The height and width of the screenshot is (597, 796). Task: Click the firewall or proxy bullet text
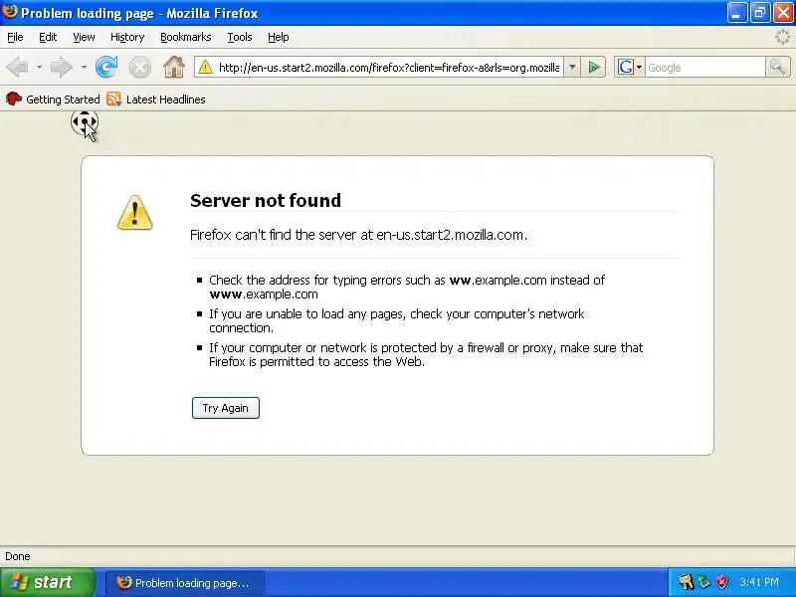coord(426,354)
